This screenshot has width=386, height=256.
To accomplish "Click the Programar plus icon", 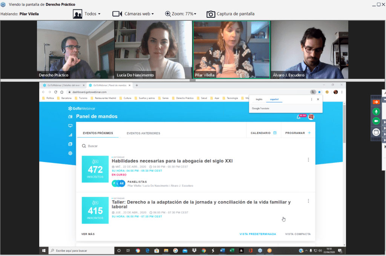I will coord(309,133).
